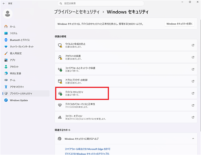This screenshot has width=201, height=155.
Task: Click the 保護の領域 section heading
Action: 60,36
